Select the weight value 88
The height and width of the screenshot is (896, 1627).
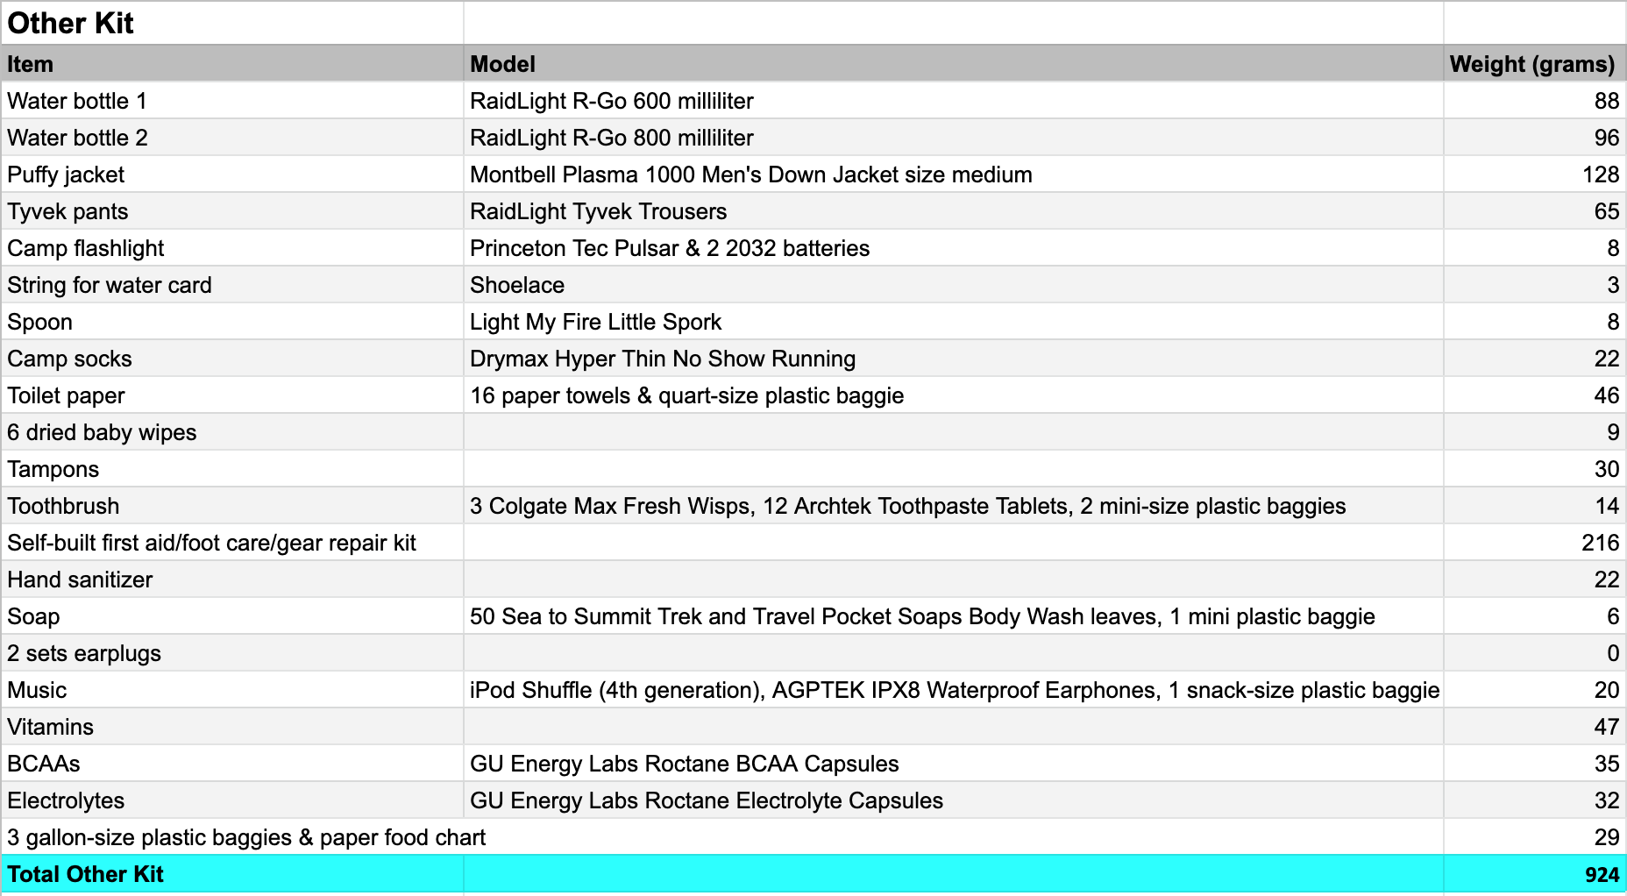pyautogui.click(x=1534, y=101)
